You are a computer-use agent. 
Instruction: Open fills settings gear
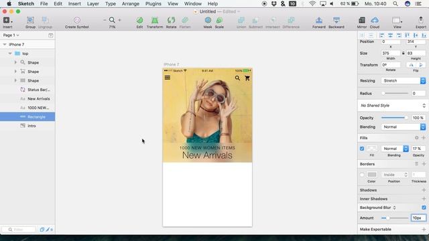[x=416, y=138]
